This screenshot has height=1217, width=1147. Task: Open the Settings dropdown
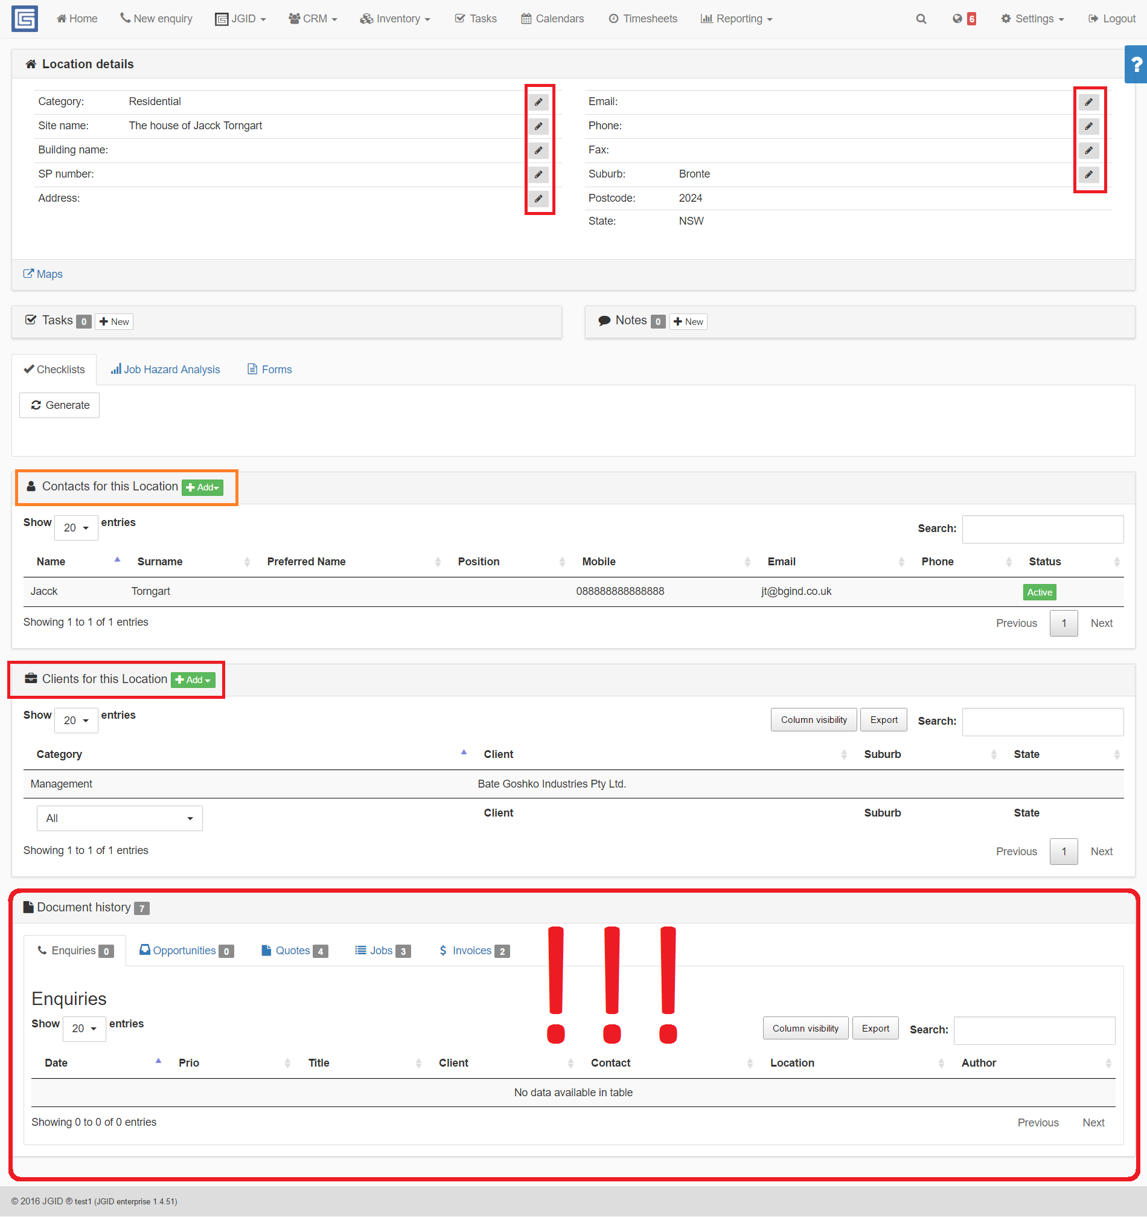(1033, 19)
